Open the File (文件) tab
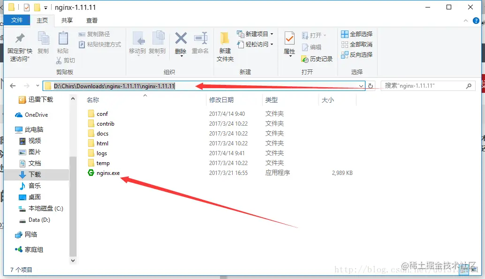Viewport: 485px width, 279px height. tap(17, 20)
